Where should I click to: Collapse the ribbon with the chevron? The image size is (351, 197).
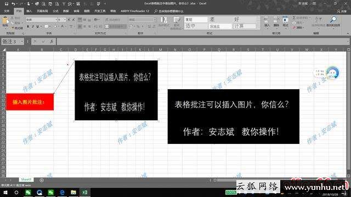click(348, 33)
